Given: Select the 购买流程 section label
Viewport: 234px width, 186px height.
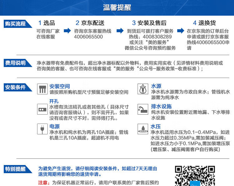Looking at the screenshot, I should (x=18, y=24).
